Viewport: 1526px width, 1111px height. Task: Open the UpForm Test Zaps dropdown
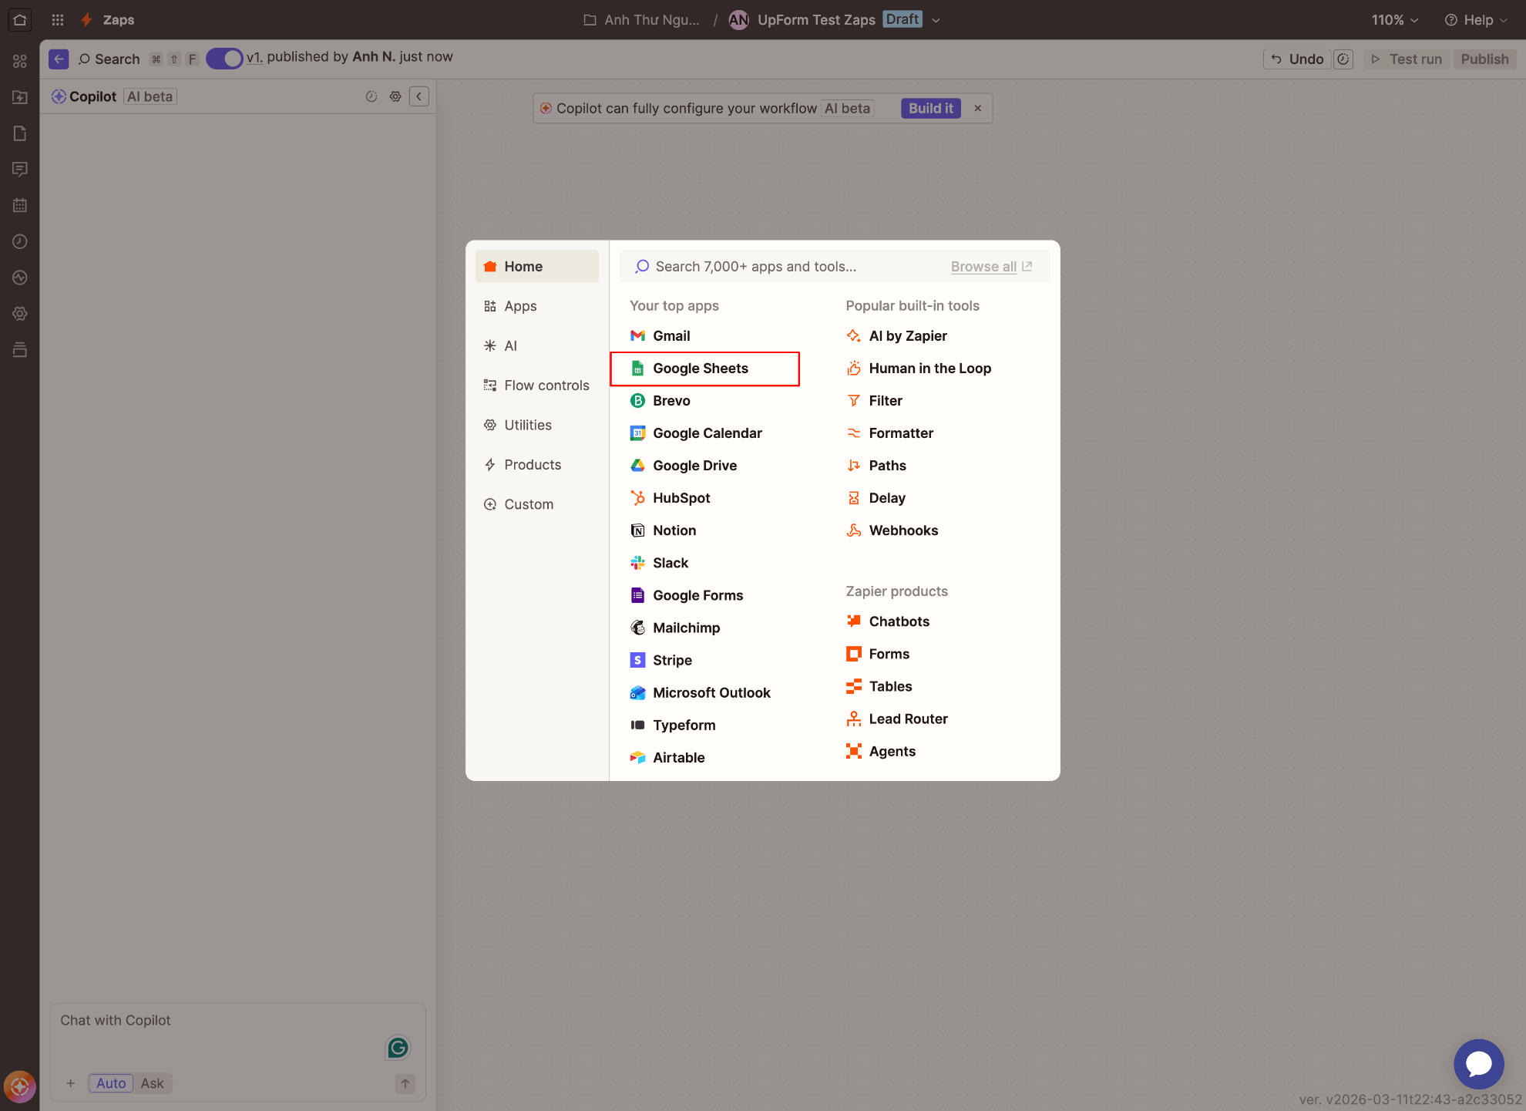(x=936, y=20)
